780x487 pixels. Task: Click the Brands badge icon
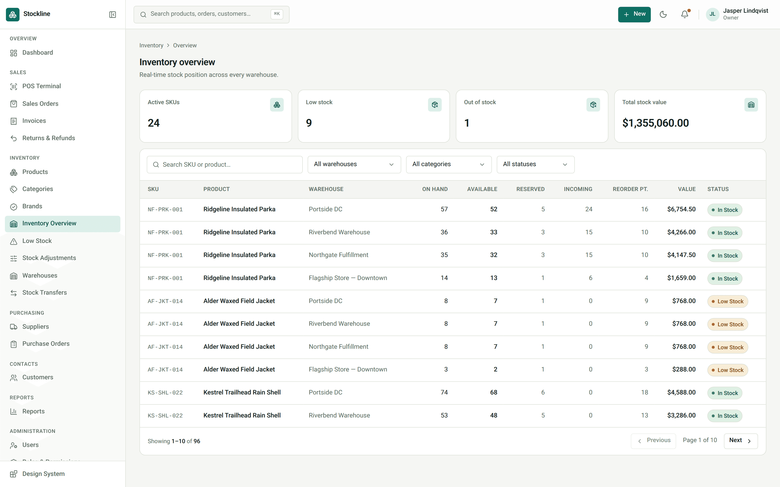tap(14, 206)
